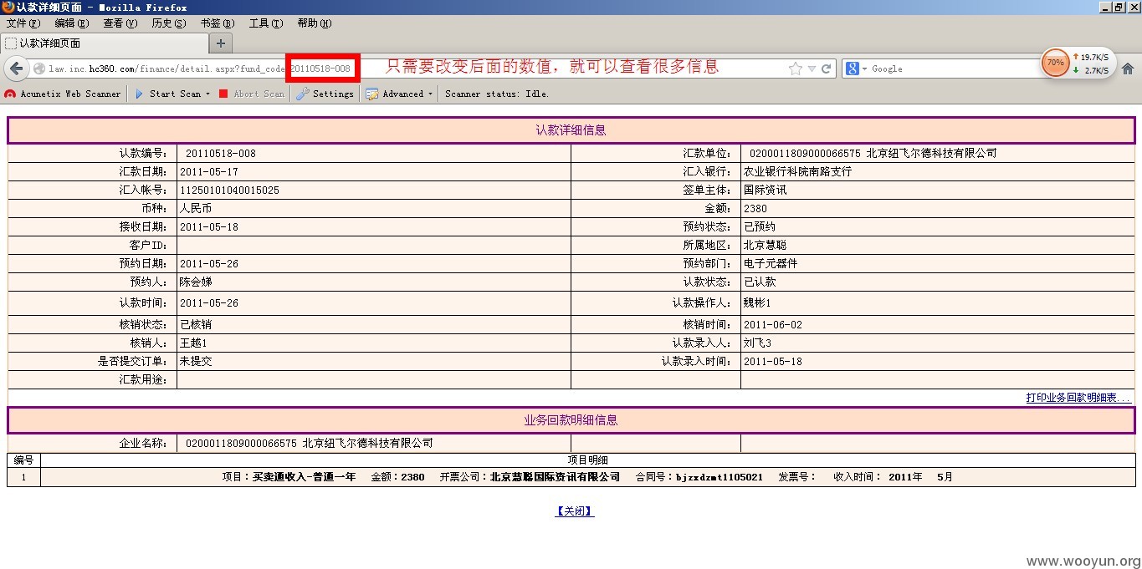Open the Firefox home page icon

tap(1127, 69)
